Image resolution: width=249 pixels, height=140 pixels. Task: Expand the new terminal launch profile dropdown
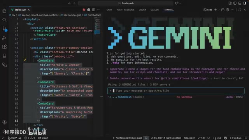click(x=219, y=10)
